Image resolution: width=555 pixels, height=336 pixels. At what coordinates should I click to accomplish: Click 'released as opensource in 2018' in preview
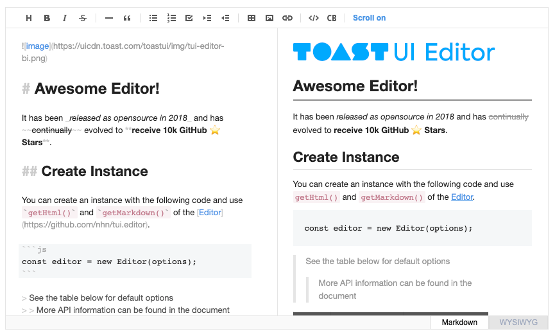point(395,117)
